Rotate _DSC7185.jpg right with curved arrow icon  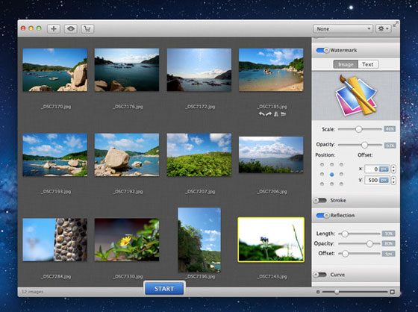[269, 114]
